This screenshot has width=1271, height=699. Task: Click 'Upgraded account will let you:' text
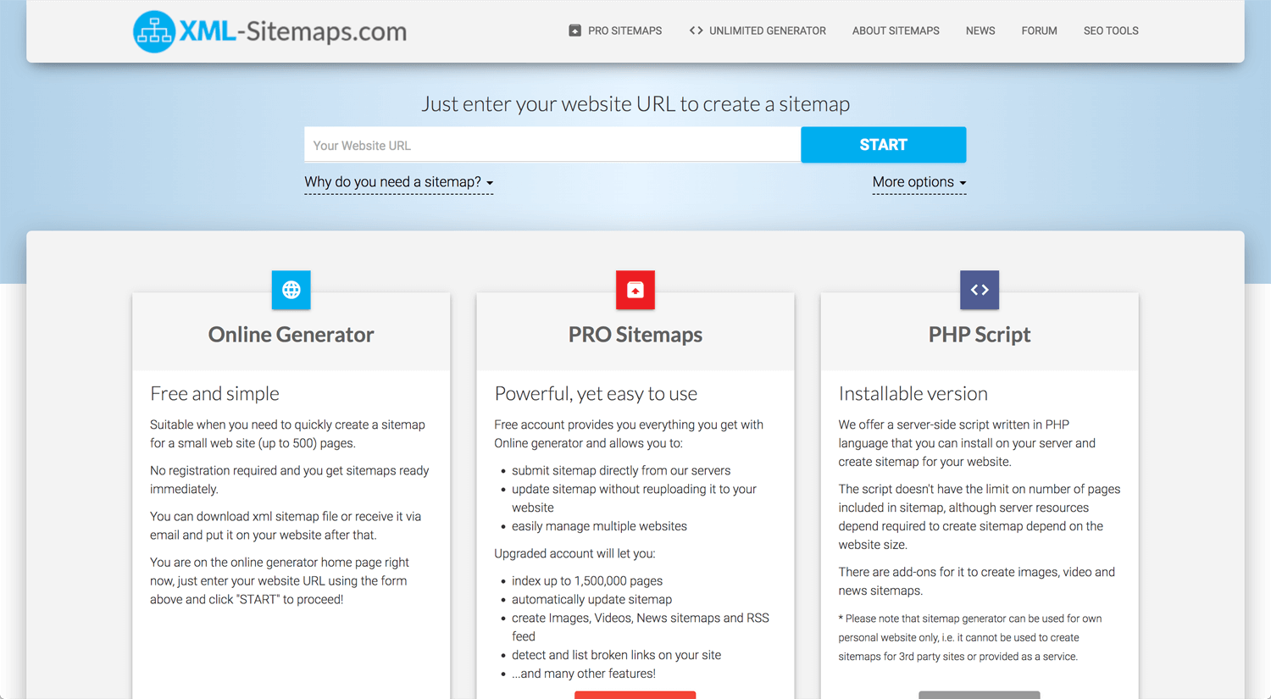pos(574,554)
